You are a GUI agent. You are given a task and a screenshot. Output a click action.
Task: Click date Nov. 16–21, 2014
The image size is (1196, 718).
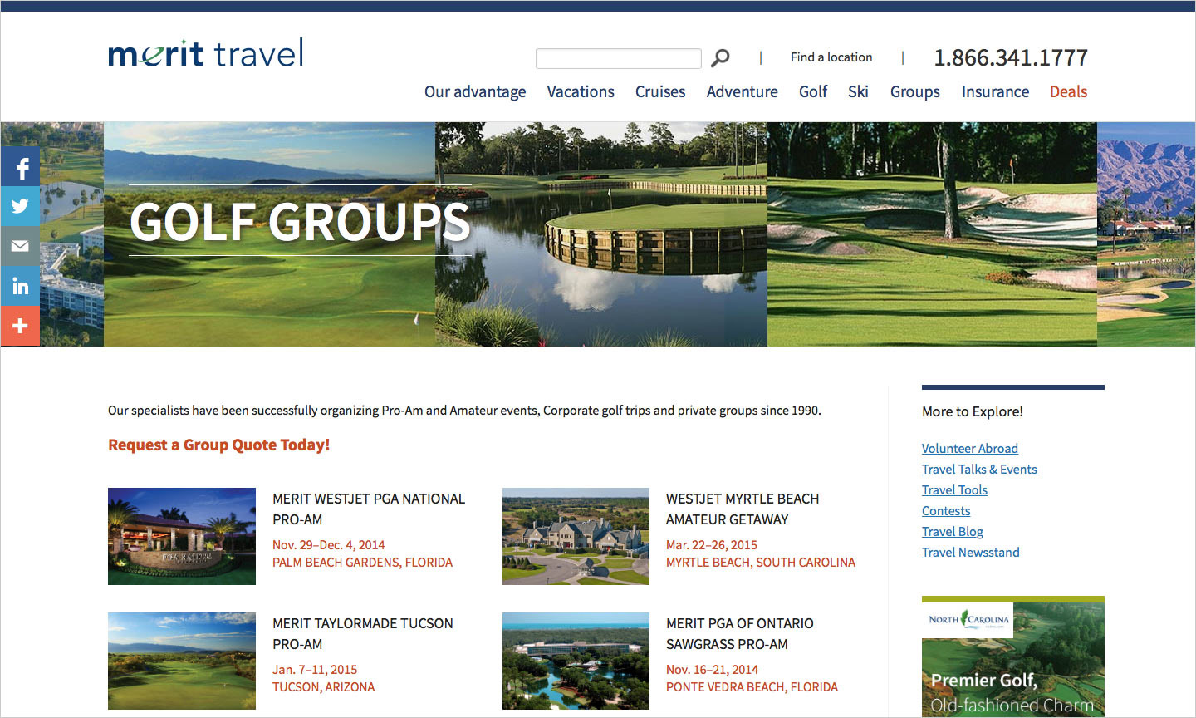pos(712,670)
